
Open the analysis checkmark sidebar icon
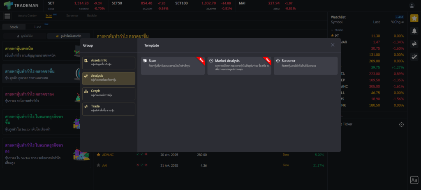tap(414, 57)
